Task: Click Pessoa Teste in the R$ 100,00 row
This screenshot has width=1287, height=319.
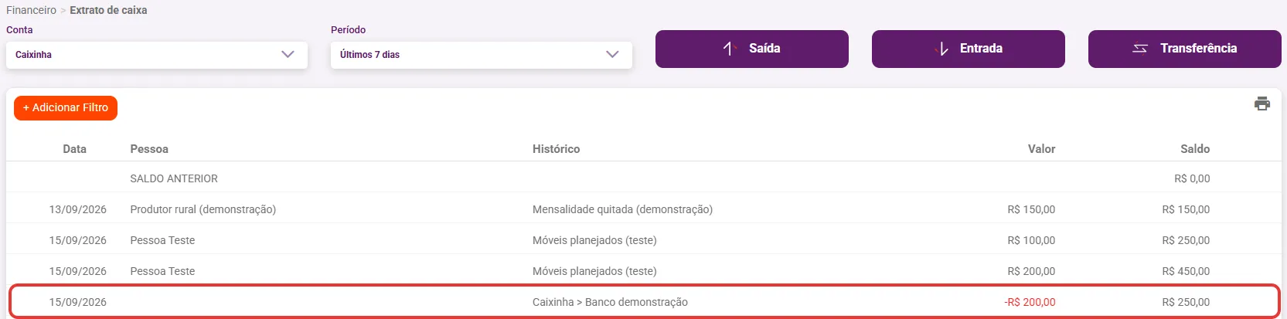Action: click(x=162, y=240)
